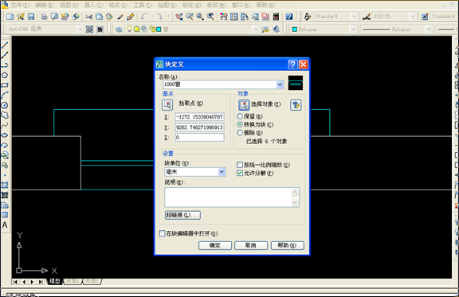Open the block name 1000窗 dropdown
The image size is (459, 297).
(280, 84)
